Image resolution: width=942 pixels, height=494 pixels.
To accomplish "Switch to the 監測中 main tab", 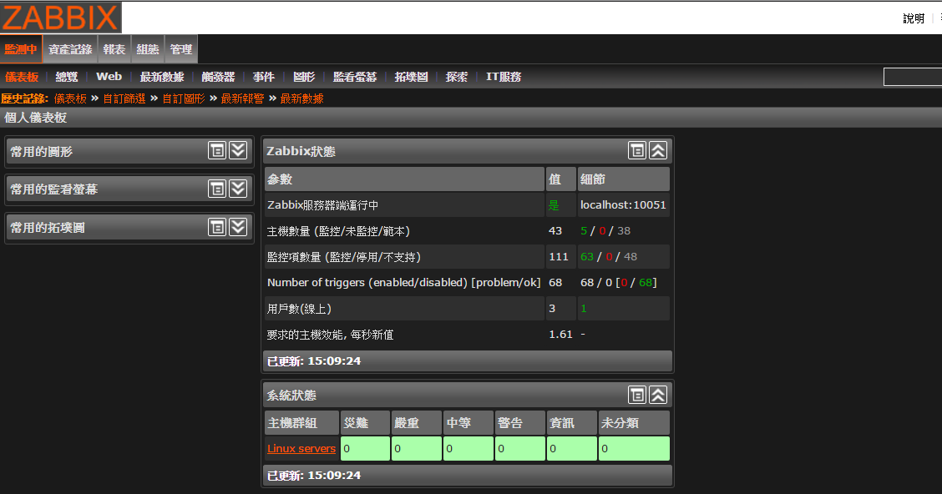I will [x=21, y=49].
